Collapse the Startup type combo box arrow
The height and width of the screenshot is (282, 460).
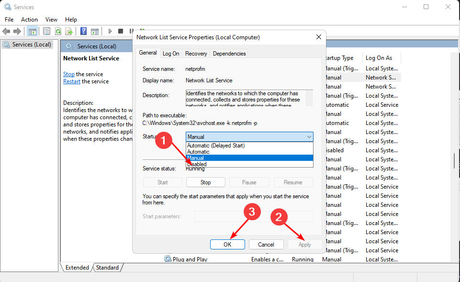point(309,137)
